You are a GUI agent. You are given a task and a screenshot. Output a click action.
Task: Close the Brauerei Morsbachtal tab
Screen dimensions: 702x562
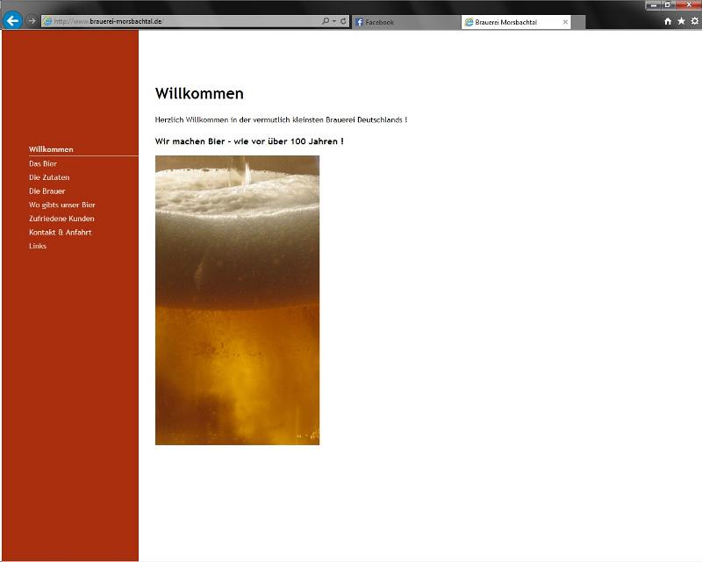point(565,22)
